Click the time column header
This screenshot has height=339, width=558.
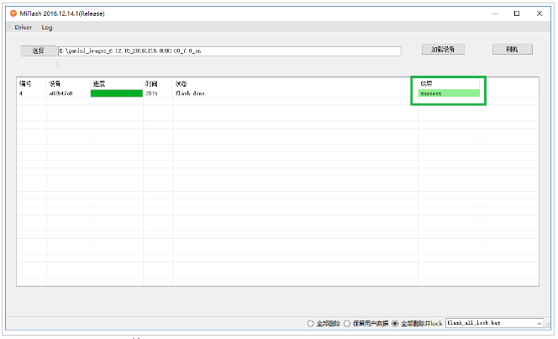158,83
